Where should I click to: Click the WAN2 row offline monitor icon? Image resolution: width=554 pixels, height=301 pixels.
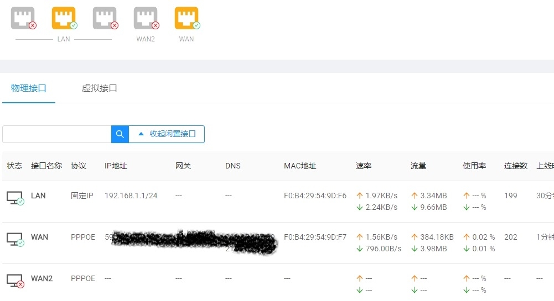coord(15,281)
